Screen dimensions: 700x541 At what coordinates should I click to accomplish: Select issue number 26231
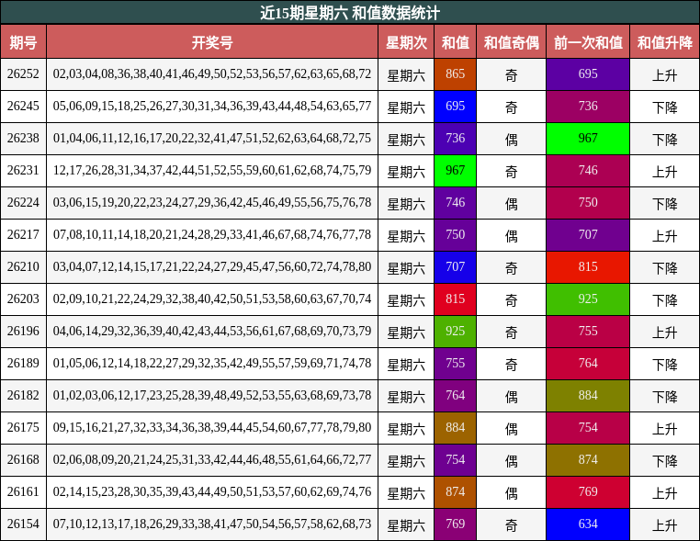[x=23, y=170]
